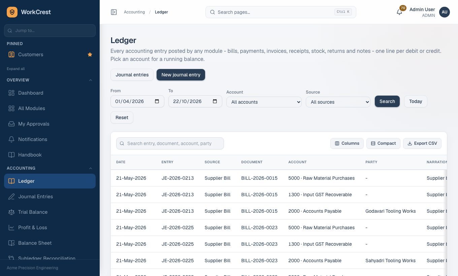Click the Search button

click(x=387, y=101)
